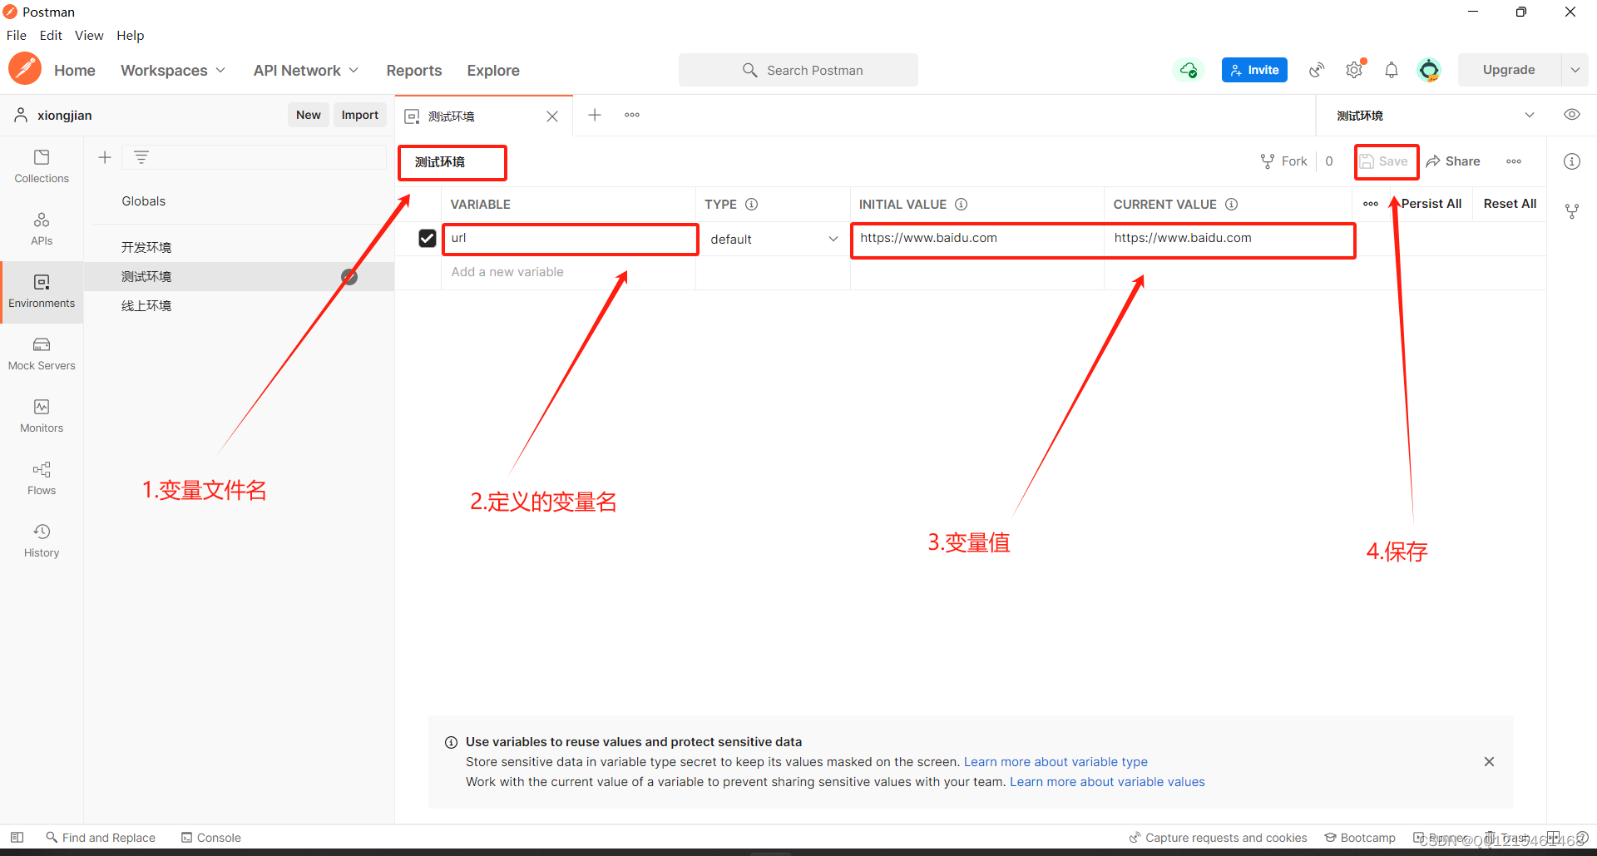Open the Help menu
Image resolution: width=1597 pixels, height=856 pixels.
point(131,35)
